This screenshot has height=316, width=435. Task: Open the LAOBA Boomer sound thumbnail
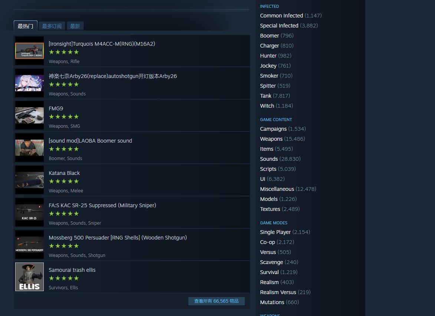[29, 148]
